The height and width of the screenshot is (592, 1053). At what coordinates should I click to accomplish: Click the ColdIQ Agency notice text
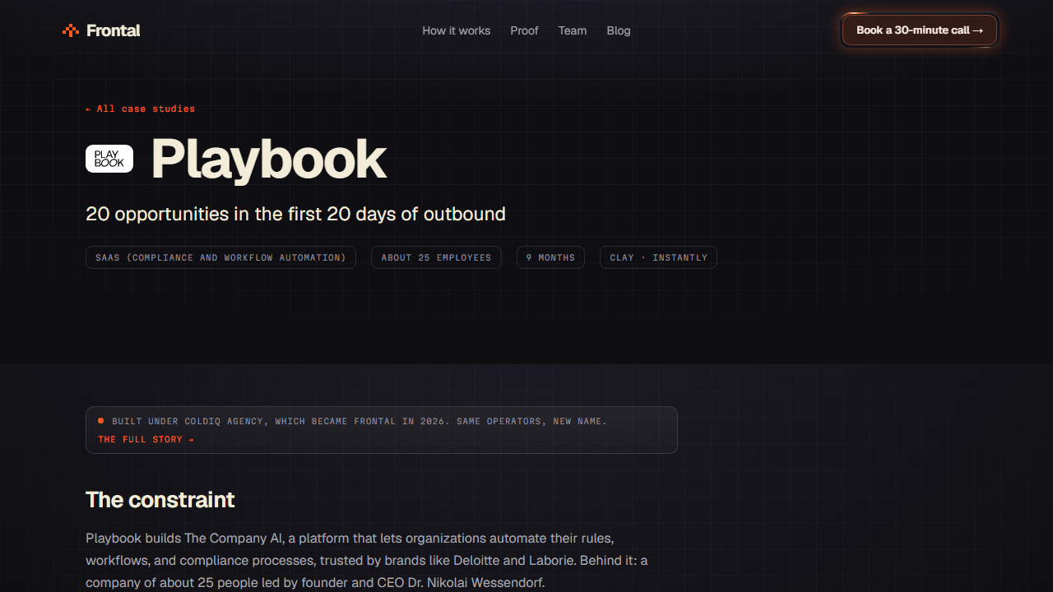point(360,421)
